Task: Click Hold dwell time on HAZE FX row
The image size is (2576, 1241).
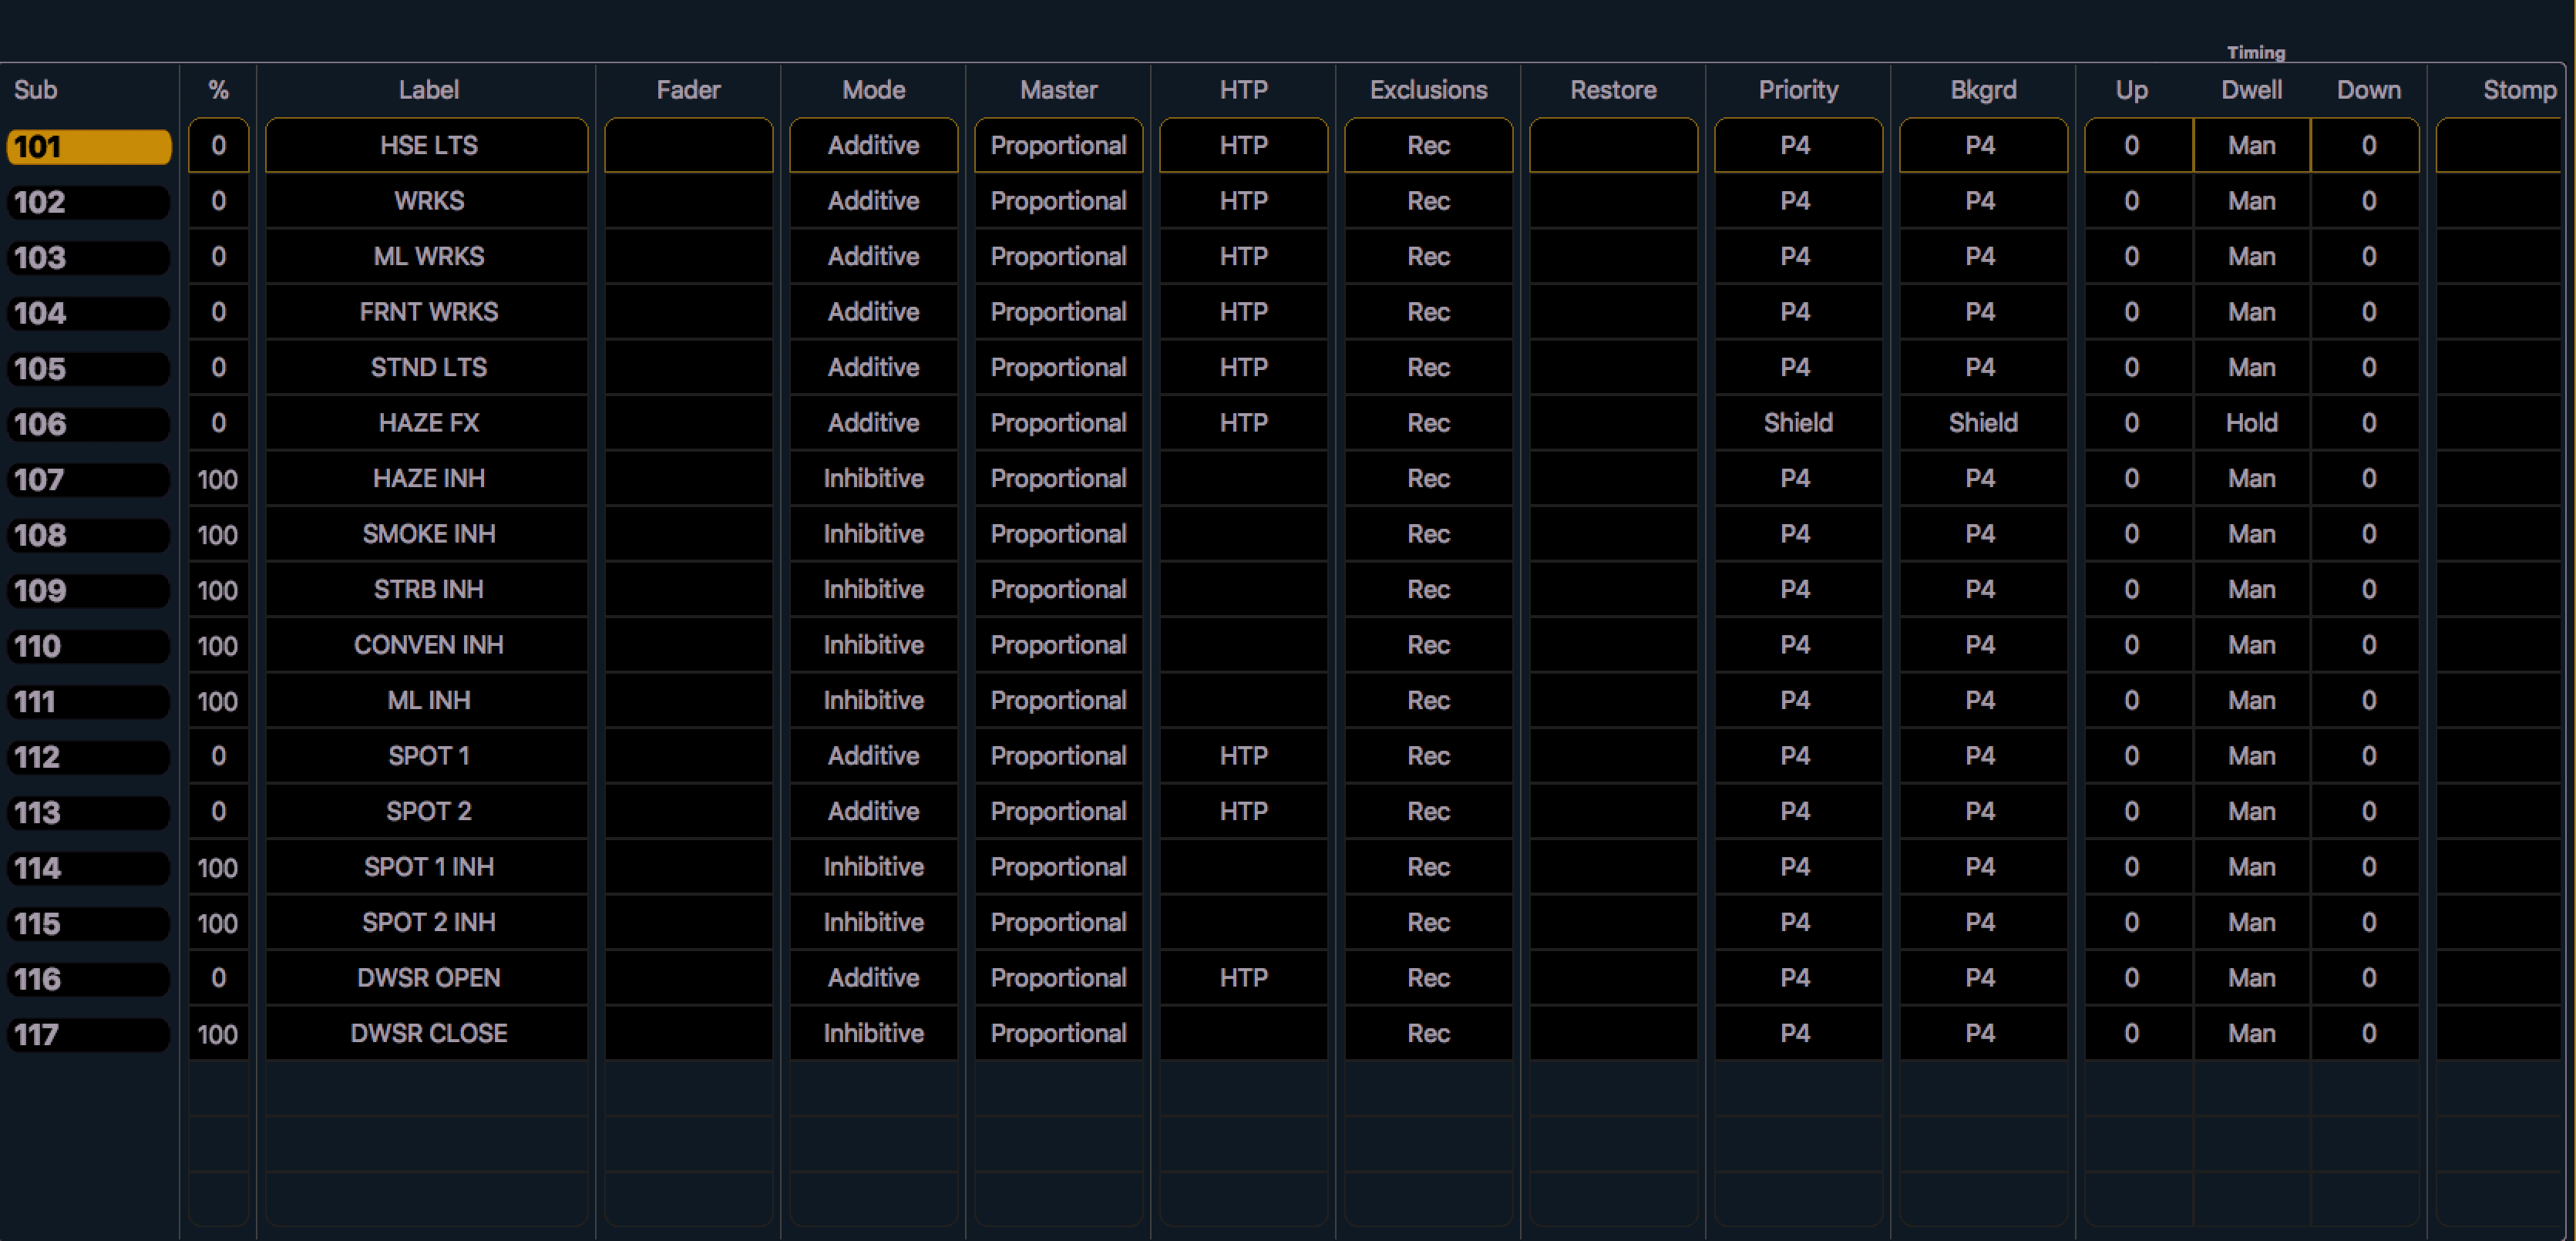Action: coord(2251,423)
